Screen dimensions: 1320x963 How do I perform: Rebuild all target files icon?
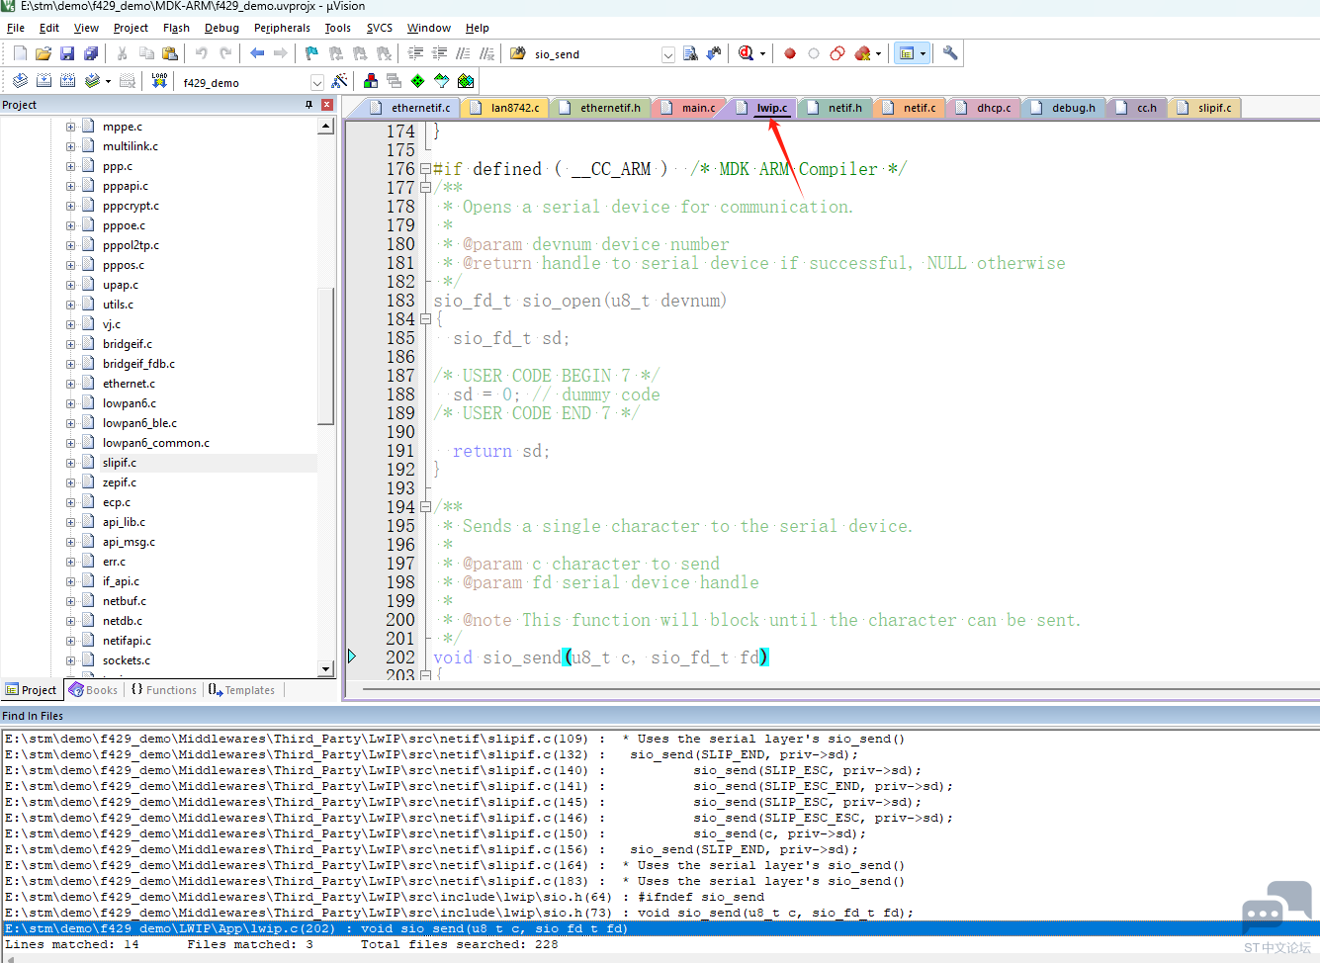67,81
